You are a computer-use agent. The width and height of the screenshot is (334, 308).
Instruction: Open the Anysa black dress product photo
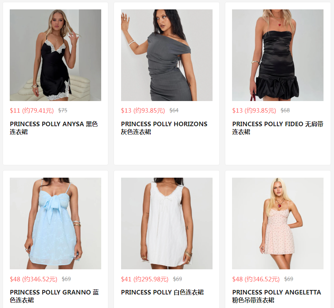[55, 55]
